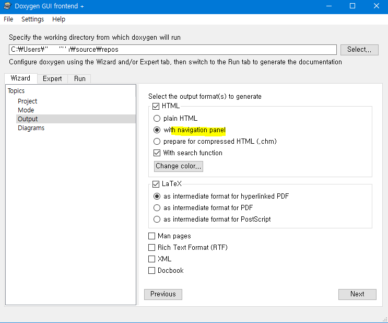Minimize the Doxygen window
The width and height of the screenshot is (388, 323).
(x=329, y=6)
